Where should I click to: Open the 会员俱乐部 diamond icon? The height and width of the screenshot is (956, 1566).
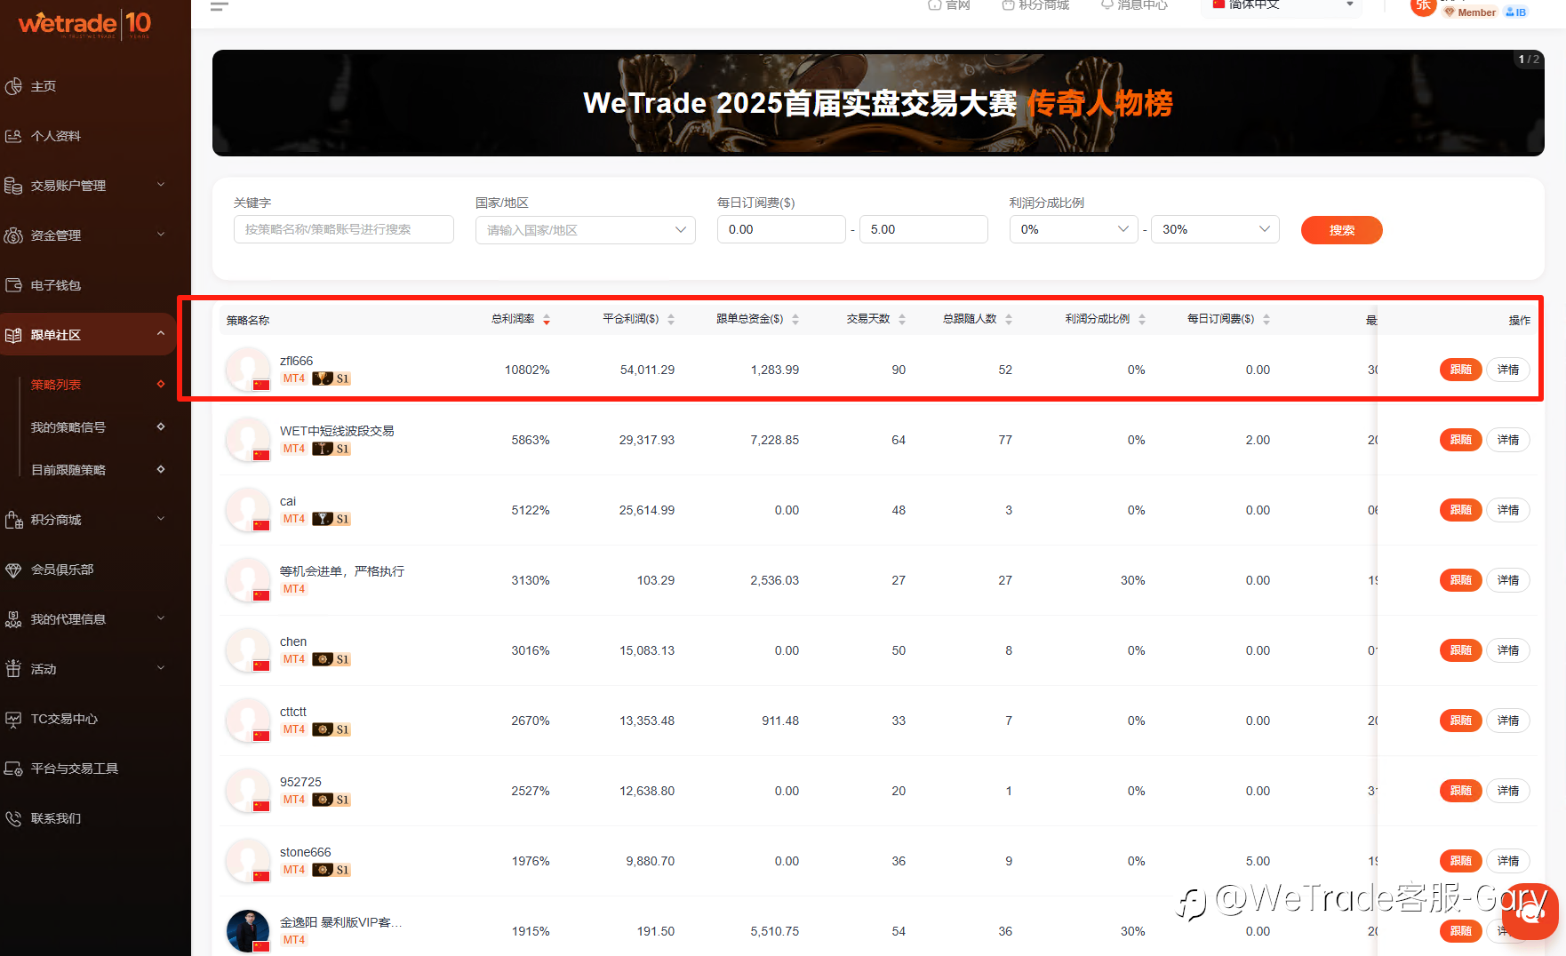tap(13, 570)
